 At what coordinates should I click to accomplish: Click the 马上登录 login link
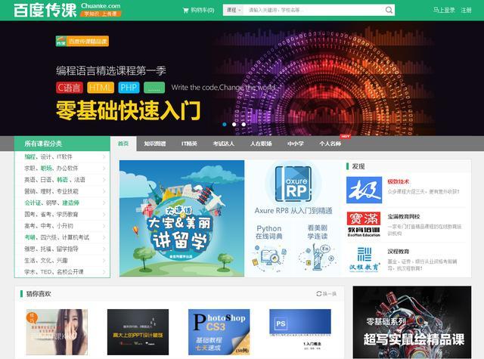[x=444, y=10]
